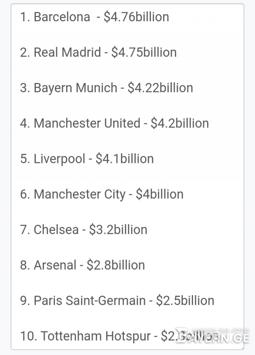The width and height of the screenshot is (255, 355).
Task: Select the Tottenham Hotspur entry
Action: [116, 336]
